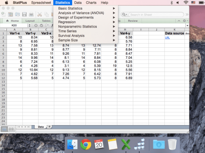
Task: Switch to the Tables ribbon tab
Action: (46, 21)
